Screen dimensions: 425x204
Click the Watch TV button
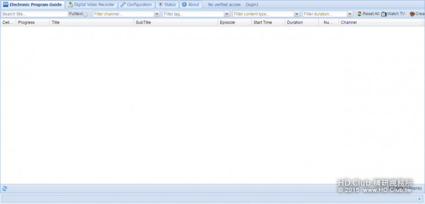point(393,14)
